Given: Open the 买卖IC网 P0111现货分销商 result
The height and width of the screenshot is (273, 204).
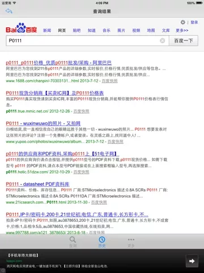Looking at the screenshot, I should click(55, 93).
